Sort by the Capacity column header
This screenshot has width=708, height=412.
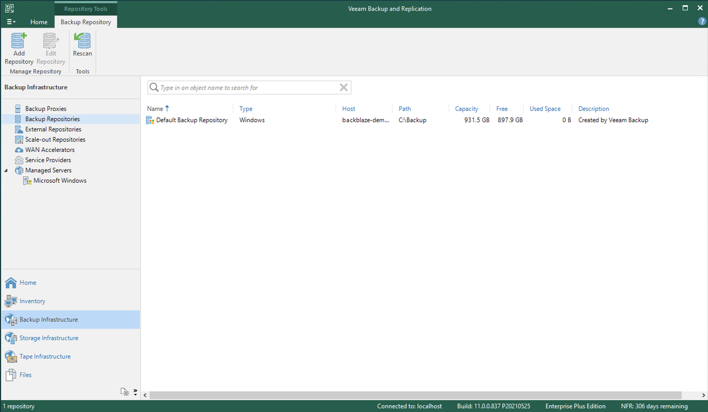[x=466, y=109]
